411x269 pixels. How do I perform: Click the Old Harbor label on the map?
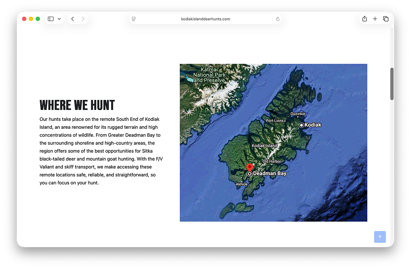[272, 161]
